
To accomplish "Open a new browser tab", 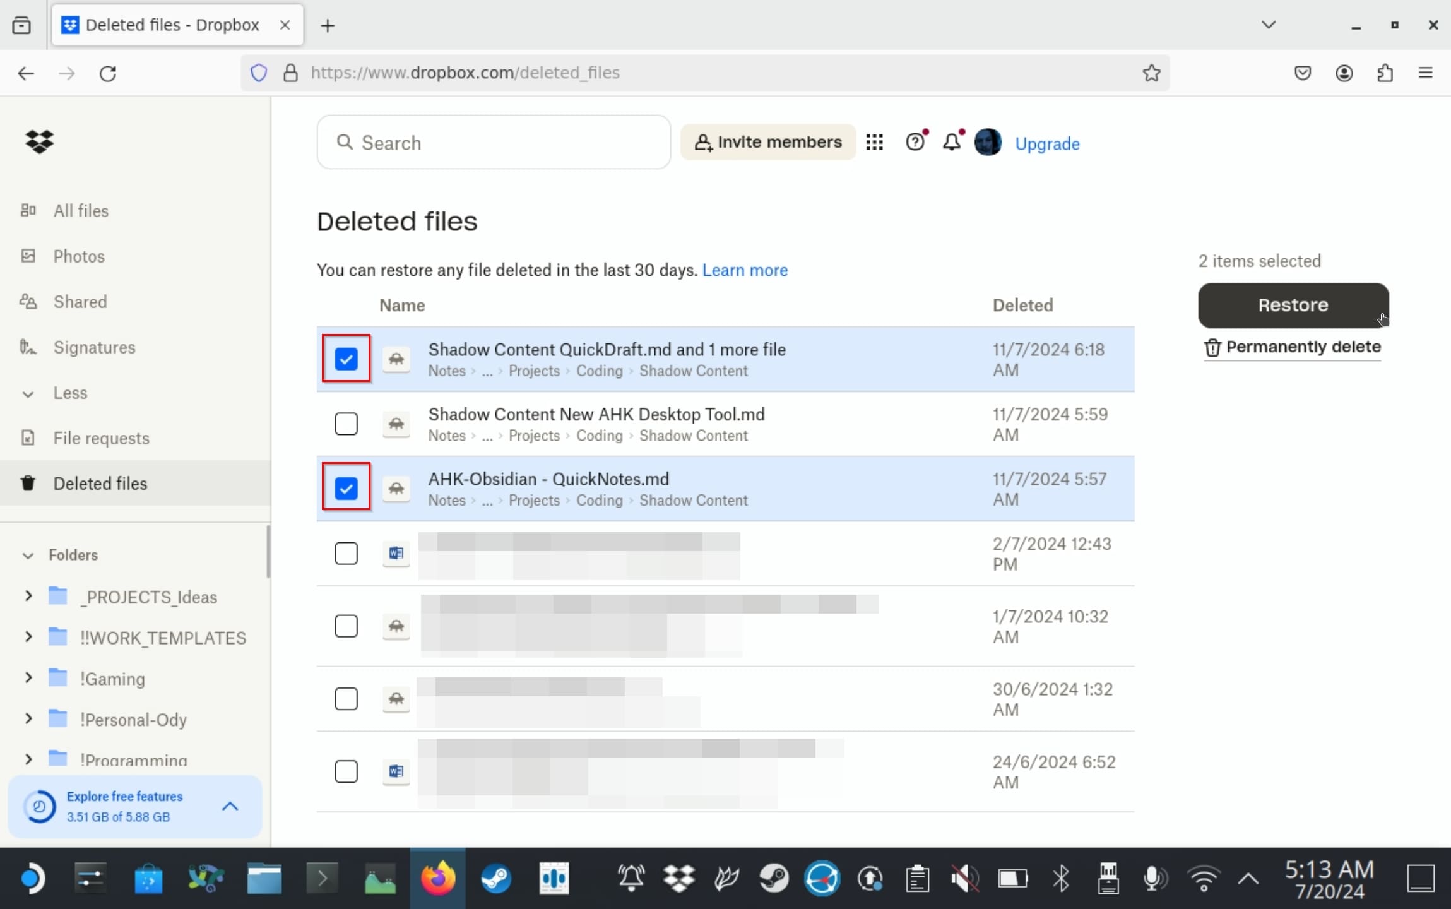I will (327, 25).
